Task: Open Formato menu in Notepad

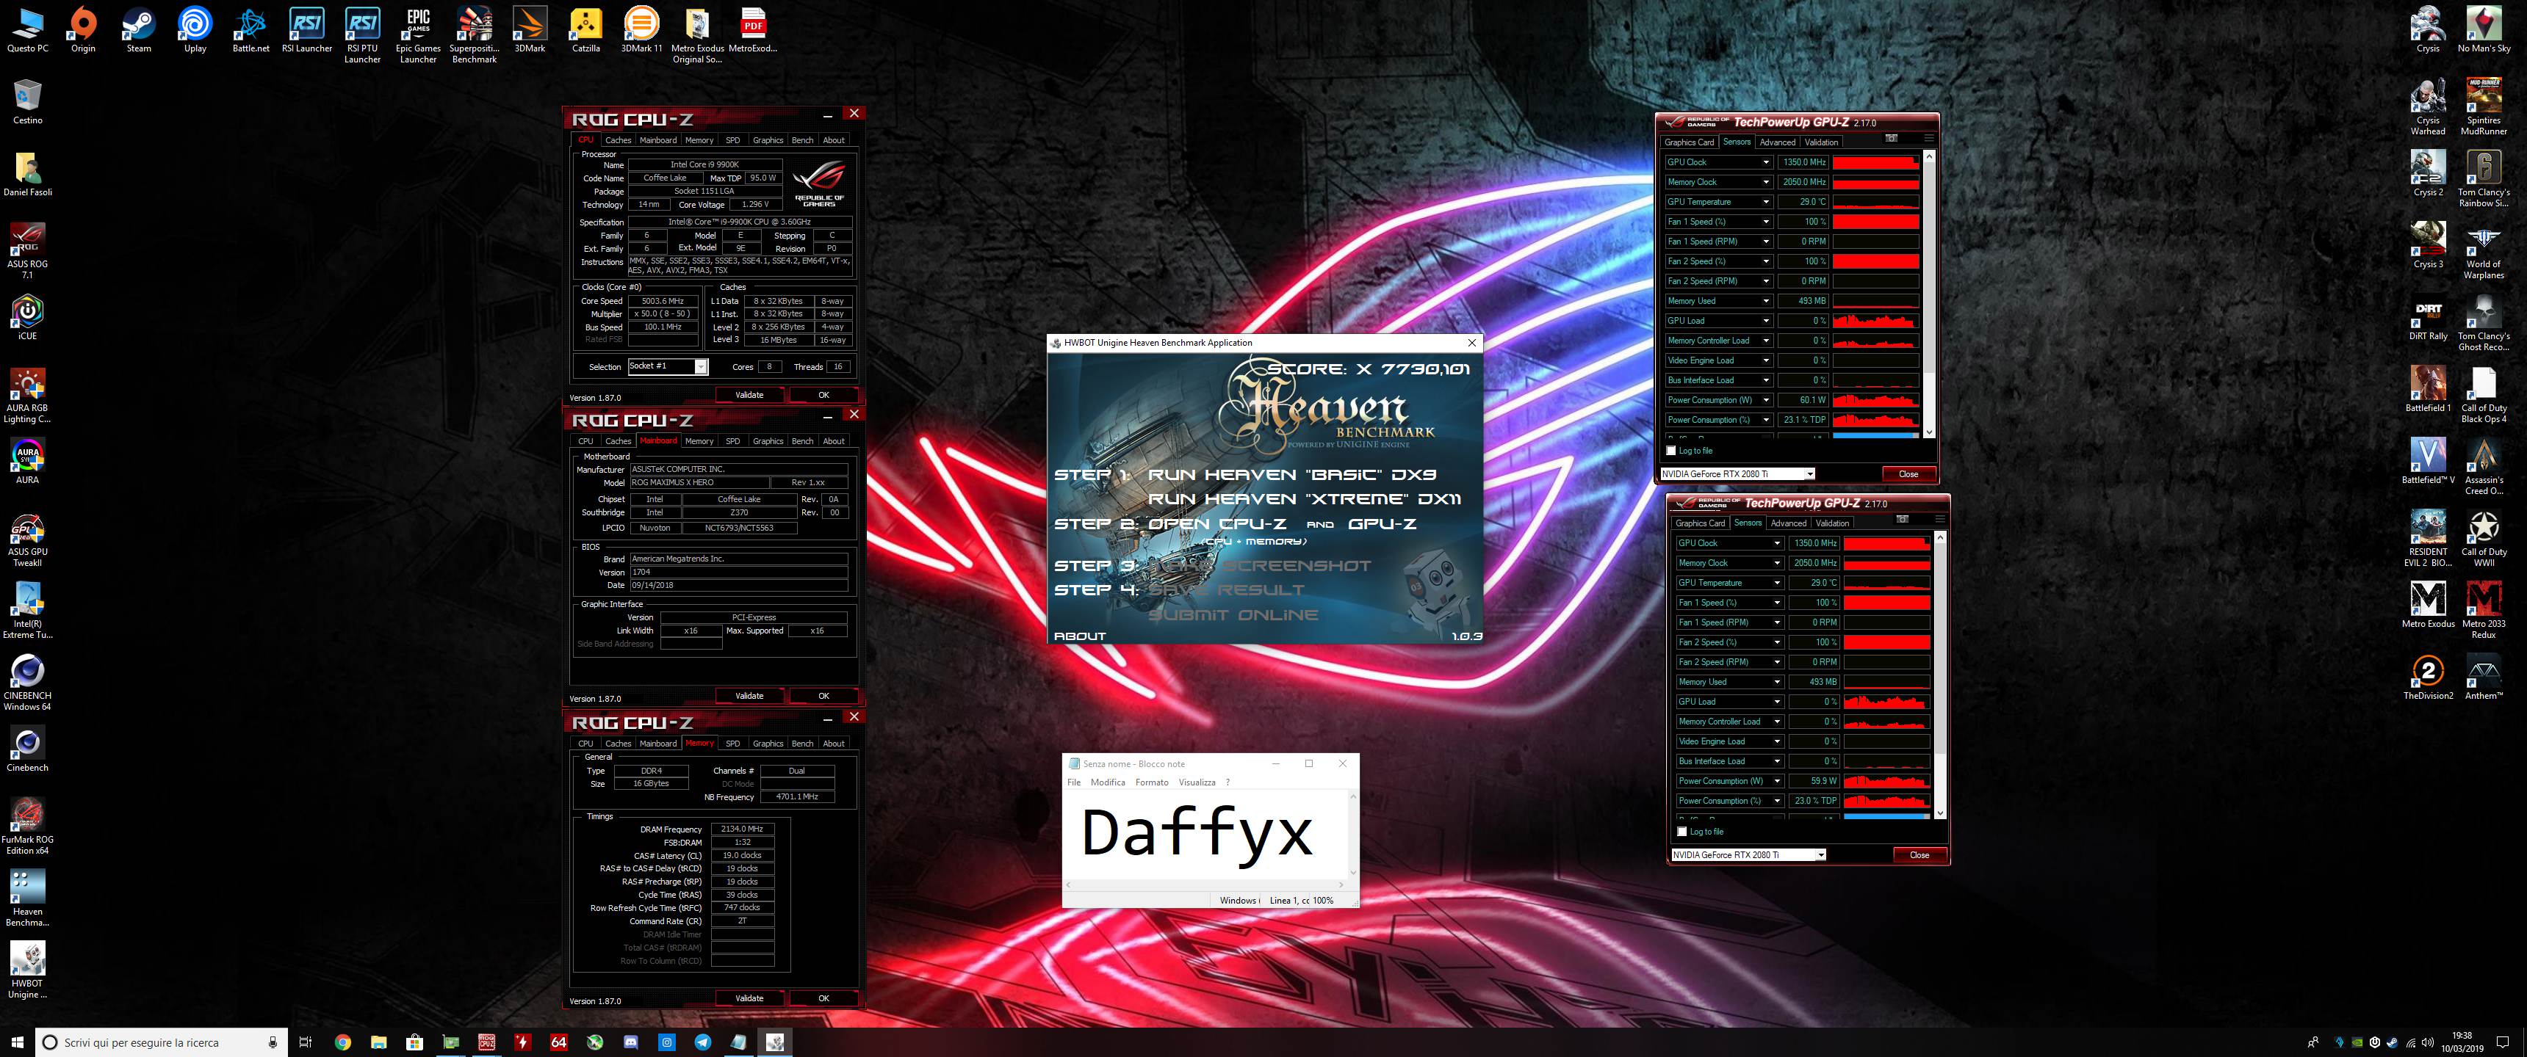Action: [x=1152, y=782]
